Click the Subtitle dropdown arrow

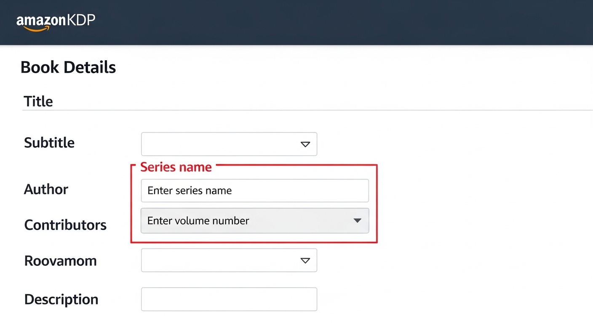pyautogui.click(x=305, y=144)
